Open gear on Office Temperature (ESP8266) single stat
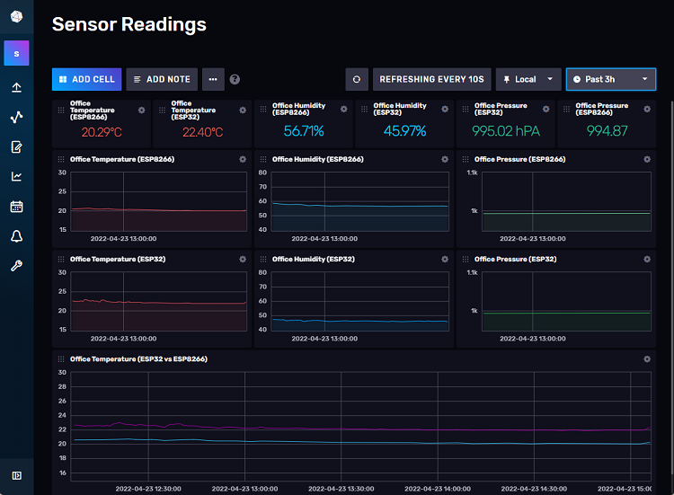Image resolution: width=674 pixels, height=495 pixels. pos(141,110)
